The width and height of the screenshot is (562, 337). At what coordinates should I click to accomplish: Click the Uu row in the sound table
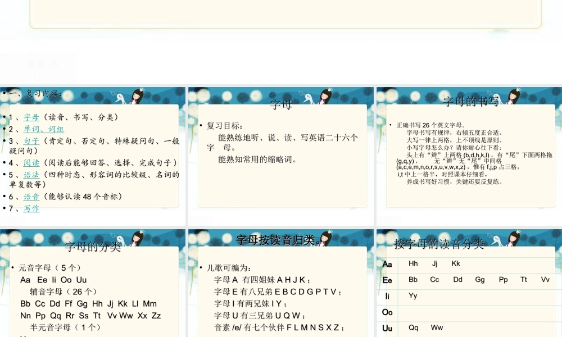(x=387, y=329)
